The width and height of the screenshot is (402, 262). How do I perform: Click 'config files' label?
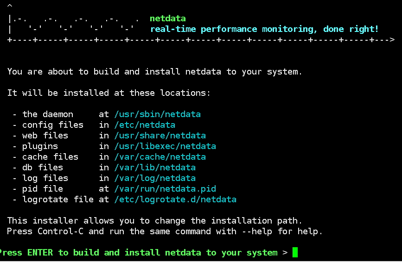point(53,125)
